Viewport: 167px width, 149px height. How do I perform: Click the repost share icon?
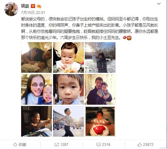pyautogui.click(x=57, y=145)
